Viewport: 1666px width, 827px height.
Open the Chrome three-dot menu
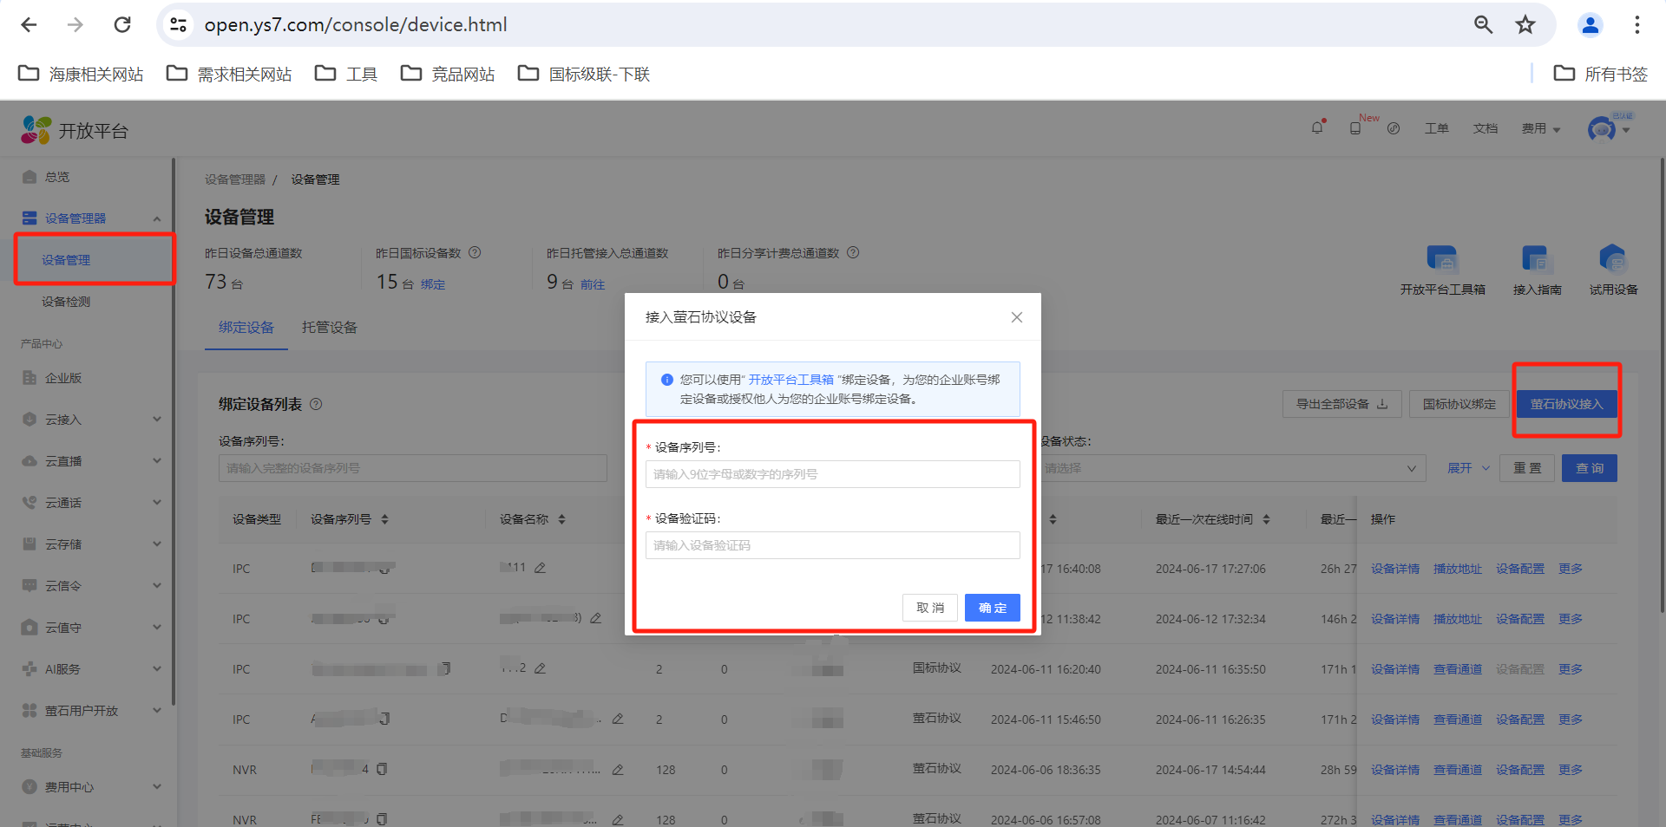pos(1637,25)
